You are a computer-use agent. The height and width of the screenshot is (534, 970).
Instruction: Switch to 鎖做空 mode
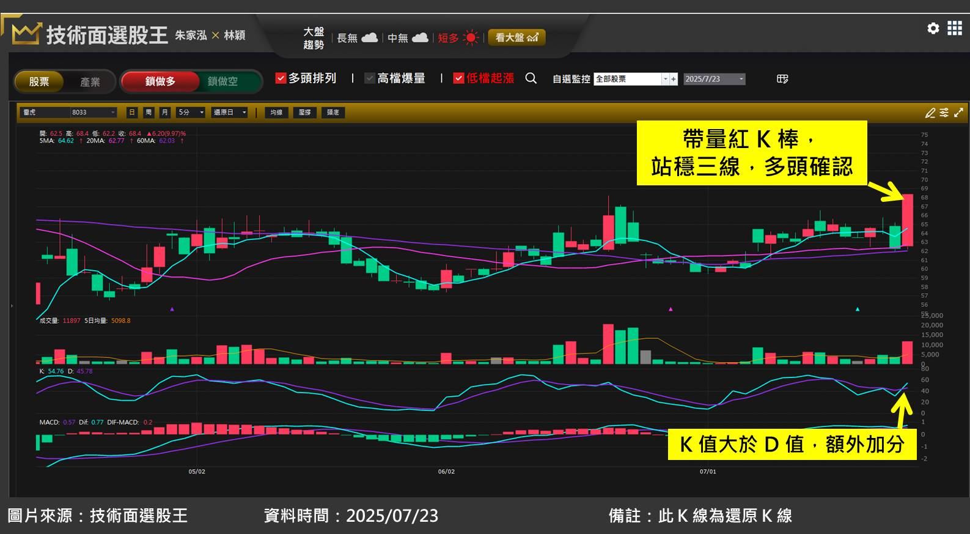point(222,81)
